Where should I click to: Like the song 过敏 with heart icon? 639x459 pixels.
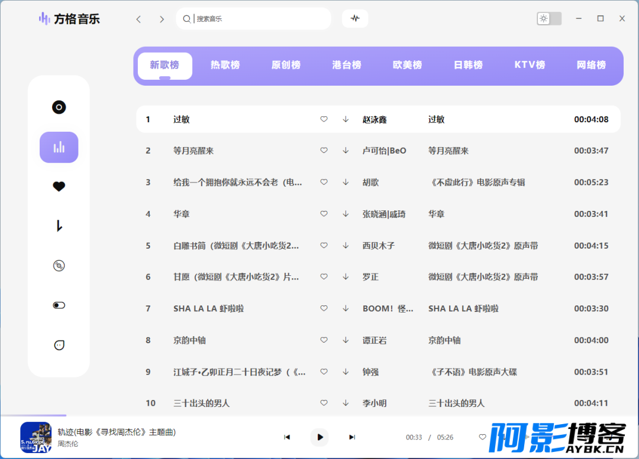[324, 119]
